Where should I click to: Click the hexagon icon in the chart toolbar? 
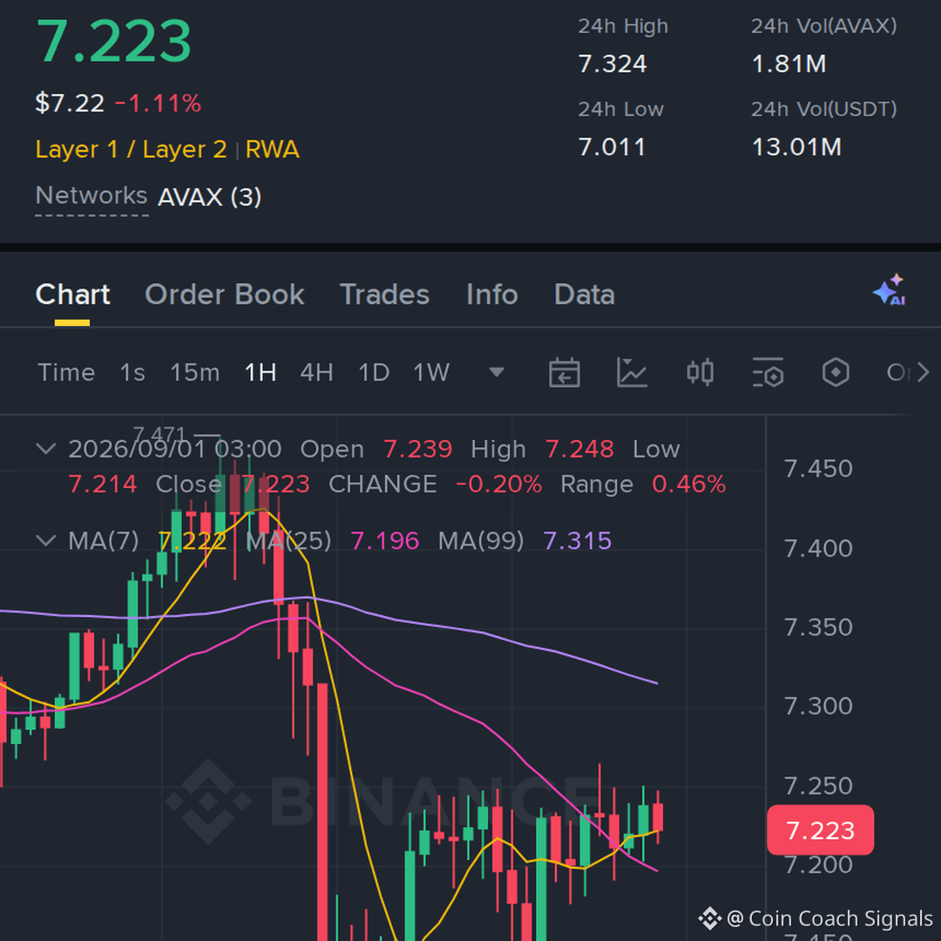(x=836, y=373)
